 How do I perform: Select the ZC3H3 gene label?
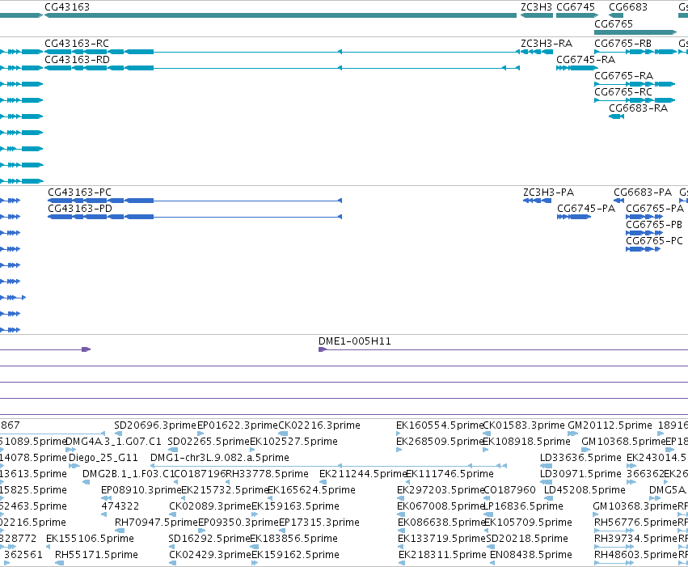pyautogui.click(x=536, y=7)
